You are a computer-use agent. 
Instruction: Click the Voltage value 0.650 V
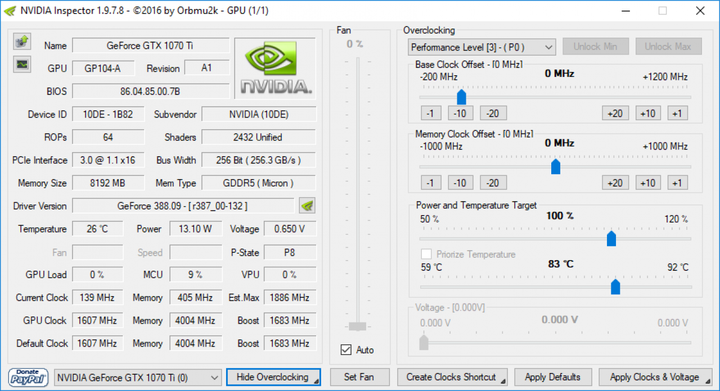click(290, 229)
